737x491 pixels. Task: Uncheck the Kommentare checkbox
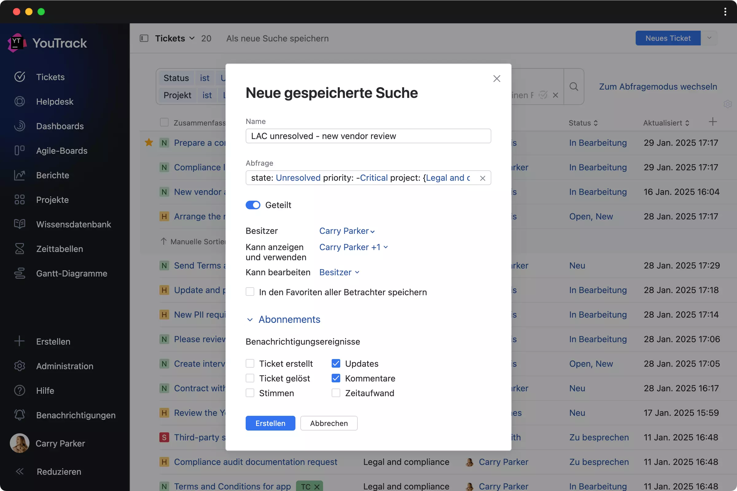point(336,378)
